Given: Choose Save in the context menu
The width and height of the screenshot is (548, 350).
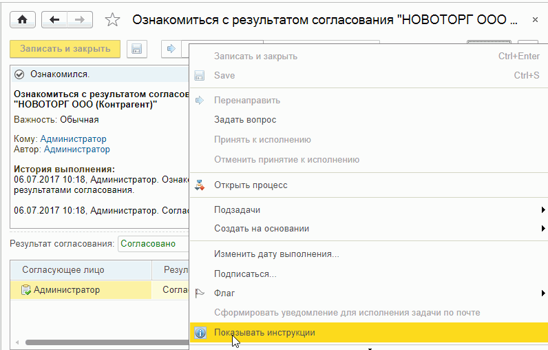Looking at the screenshot, I should pos(369,76).
